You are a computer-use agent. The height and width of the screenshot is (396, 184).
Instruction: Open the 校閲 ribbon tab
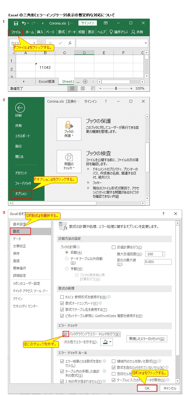tap(82, 32)
